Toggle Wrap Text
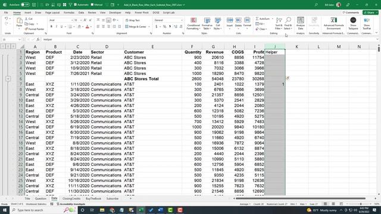 (133, 20)
